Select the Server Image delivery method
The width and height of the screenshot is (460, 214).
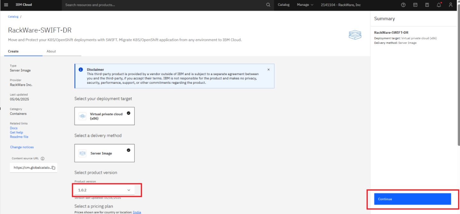click(x=104, y=153)
